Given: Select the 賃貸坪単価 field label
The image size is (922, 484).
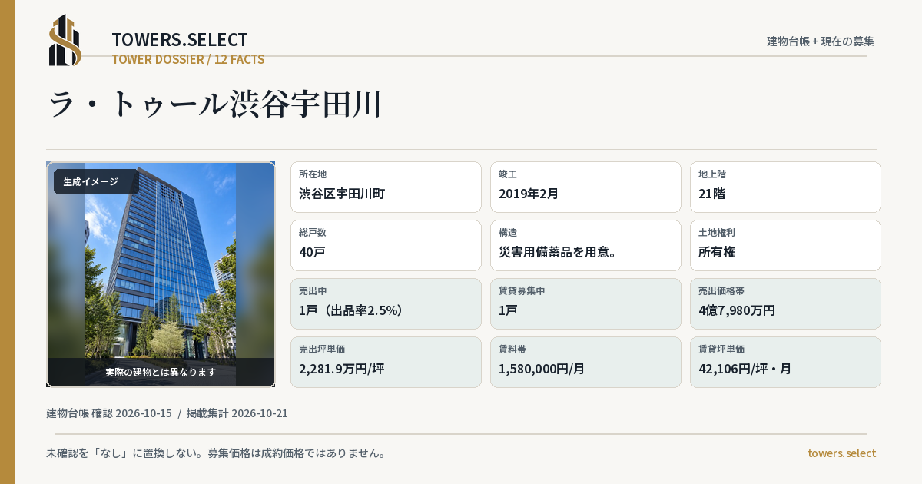Looking at the screenshot, I should click(721, 350).
